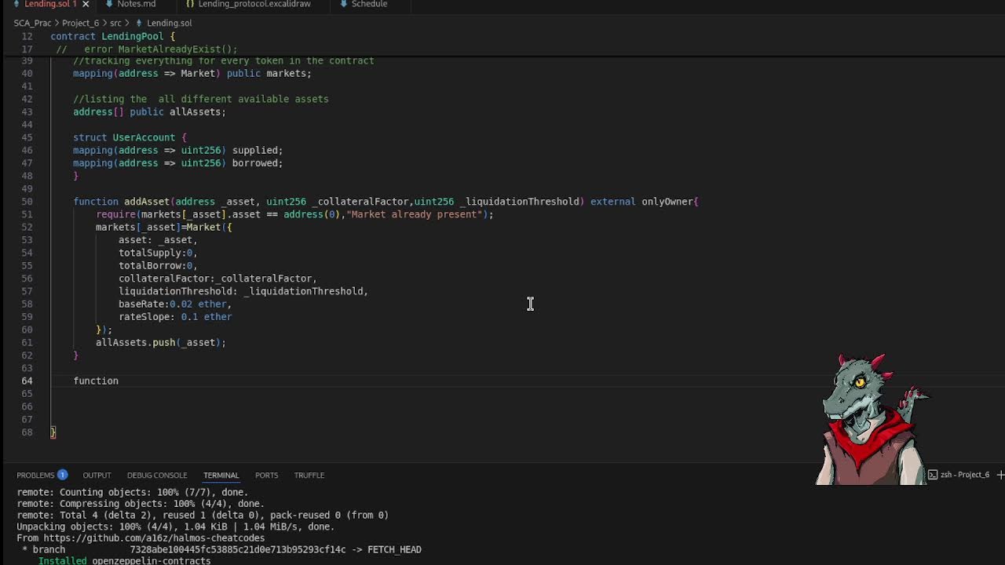Click 'address[] public allAssets;' declaration
1005x565 pixels.
click(149, 111)
